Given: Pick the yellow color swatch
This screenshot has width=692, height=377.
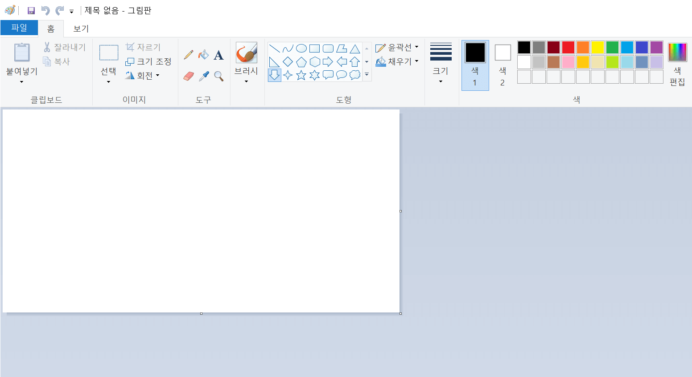Looking at the screenshot, I should [x=597, y=47].
